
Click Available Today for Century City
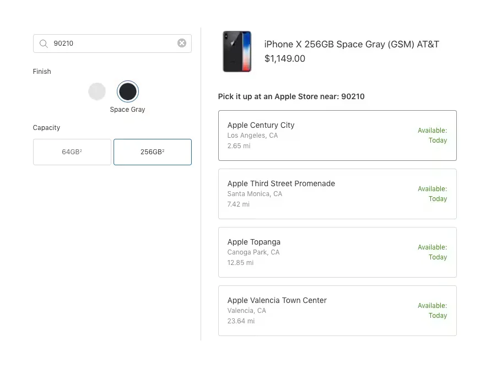433,136
